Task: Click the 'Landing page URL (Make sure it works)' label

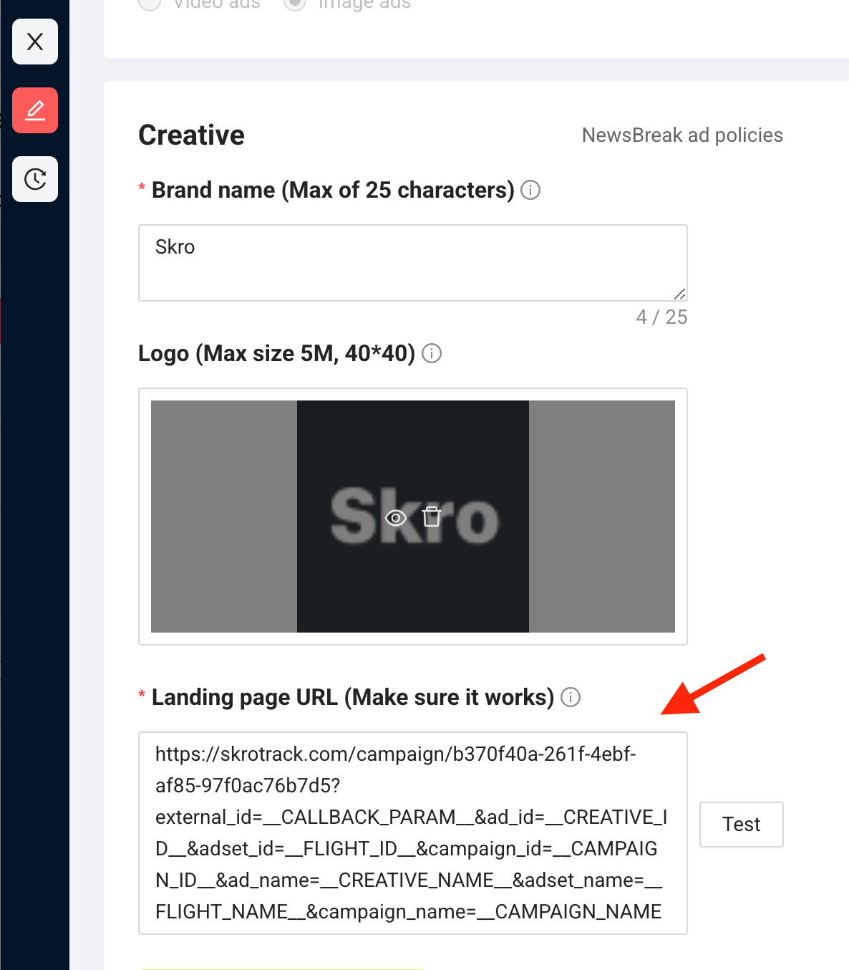Action: tap(353, 697)
